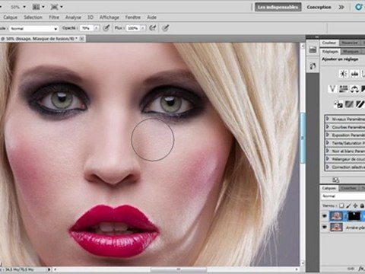
Task: Select the black layer mask thumbnail
Action: coord(354,216)
